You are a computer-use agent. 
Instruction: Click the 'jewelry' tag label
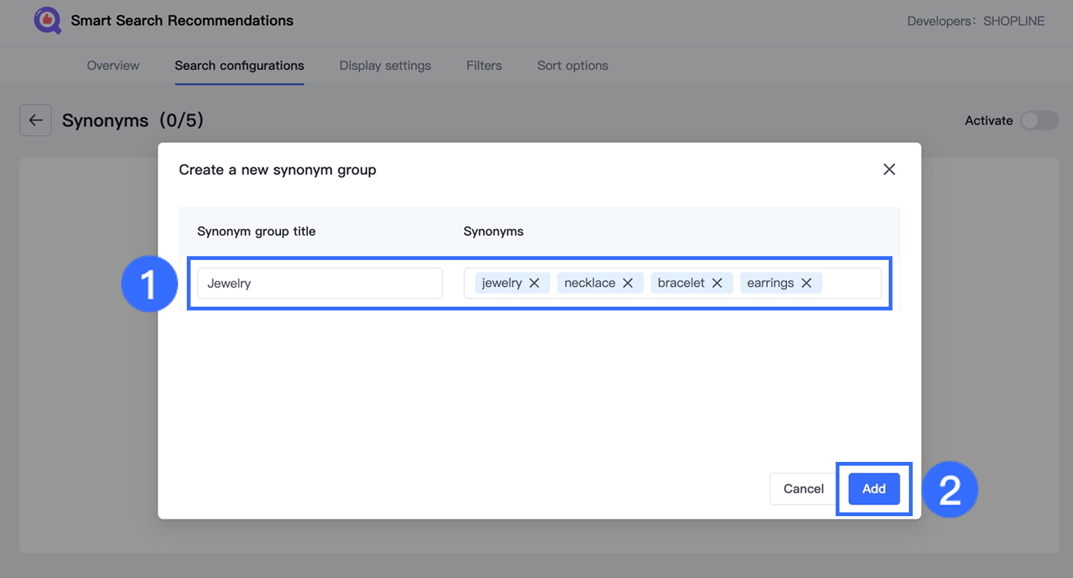(x=502, y=283)
